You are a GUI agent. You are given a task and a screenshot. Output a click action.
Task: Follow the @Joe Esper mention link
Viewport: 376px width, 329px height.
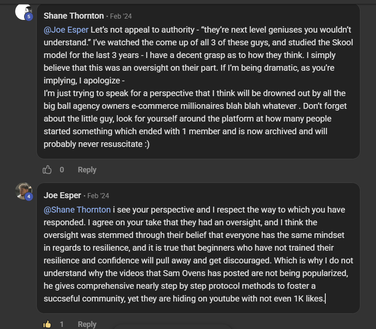(66, 30)
